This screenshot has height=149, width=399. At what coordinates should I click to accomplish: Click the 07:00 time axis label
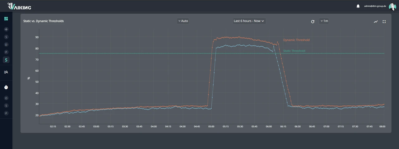click(326, 127)
